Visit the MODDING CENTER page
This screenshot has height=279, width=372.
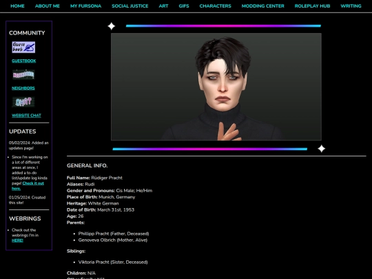263,6
